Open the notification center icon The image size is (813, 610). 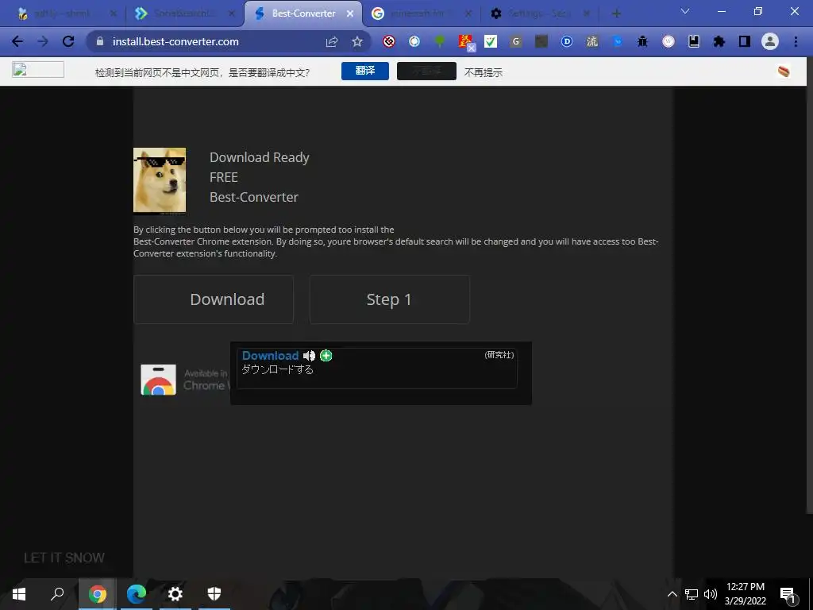click(788, 594)
